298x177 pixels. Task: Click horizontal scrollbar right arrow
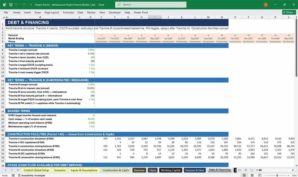293,170
